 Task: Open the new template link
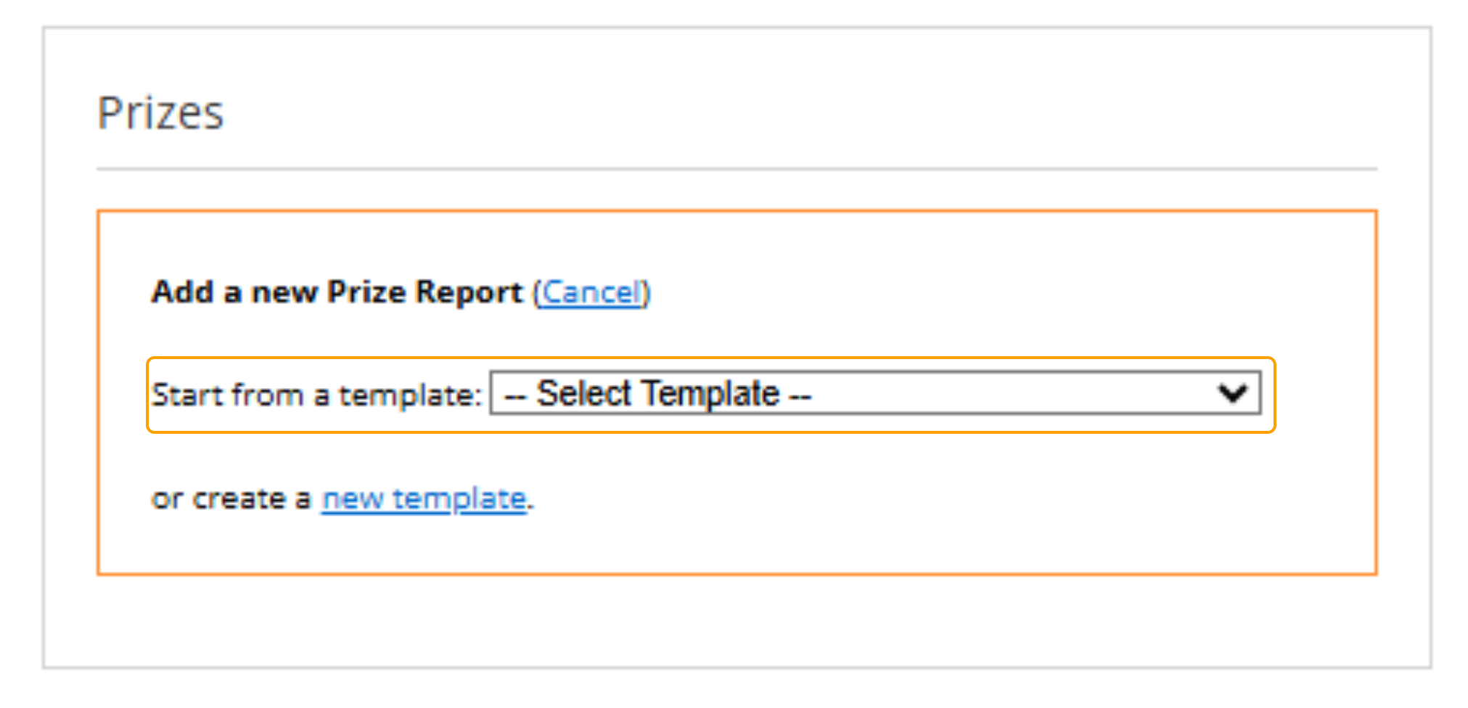coord(424,499)
